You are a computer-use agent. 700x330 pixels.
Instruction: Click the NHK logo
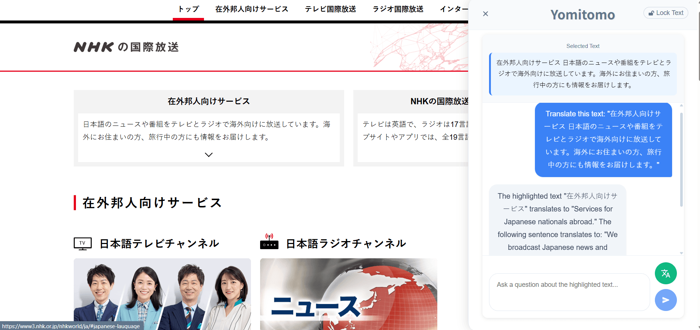coord(93,47)
